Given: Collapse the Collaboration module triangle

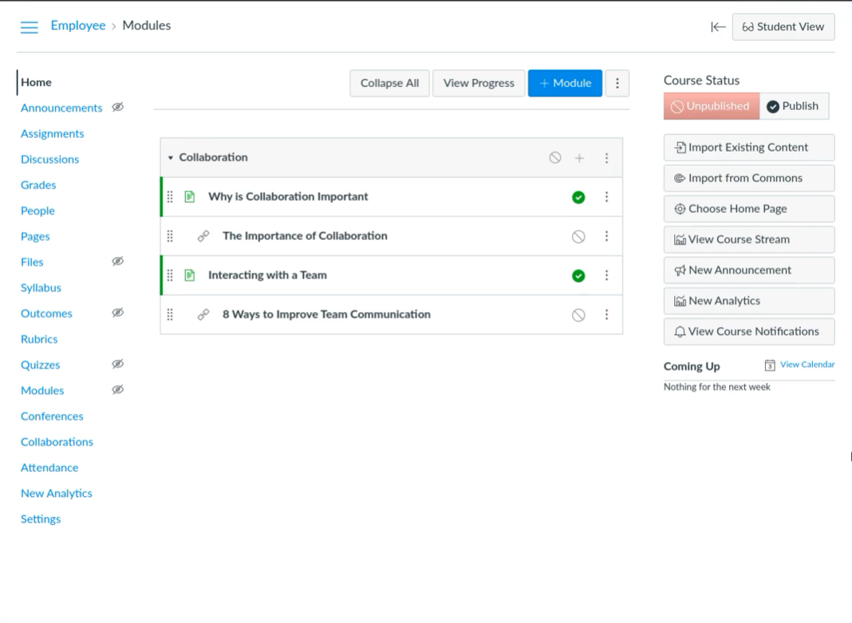Looking at the screenshot, I should tap(170, 158).
